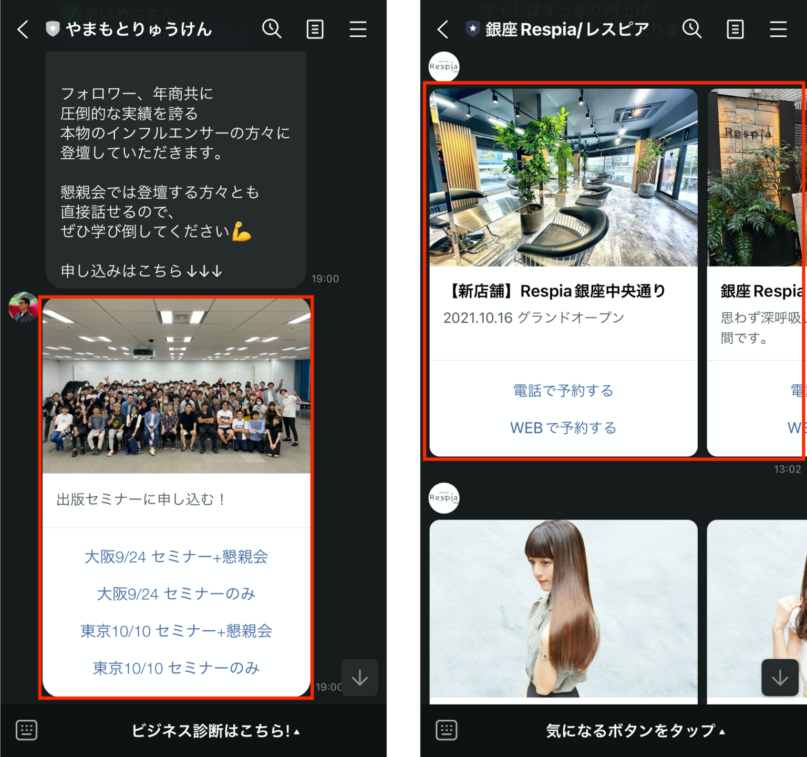The height and width of the screenshot is (757, 807).
Task: Tap 電話で予約する on Respia card
Action: tap(563, 391)
